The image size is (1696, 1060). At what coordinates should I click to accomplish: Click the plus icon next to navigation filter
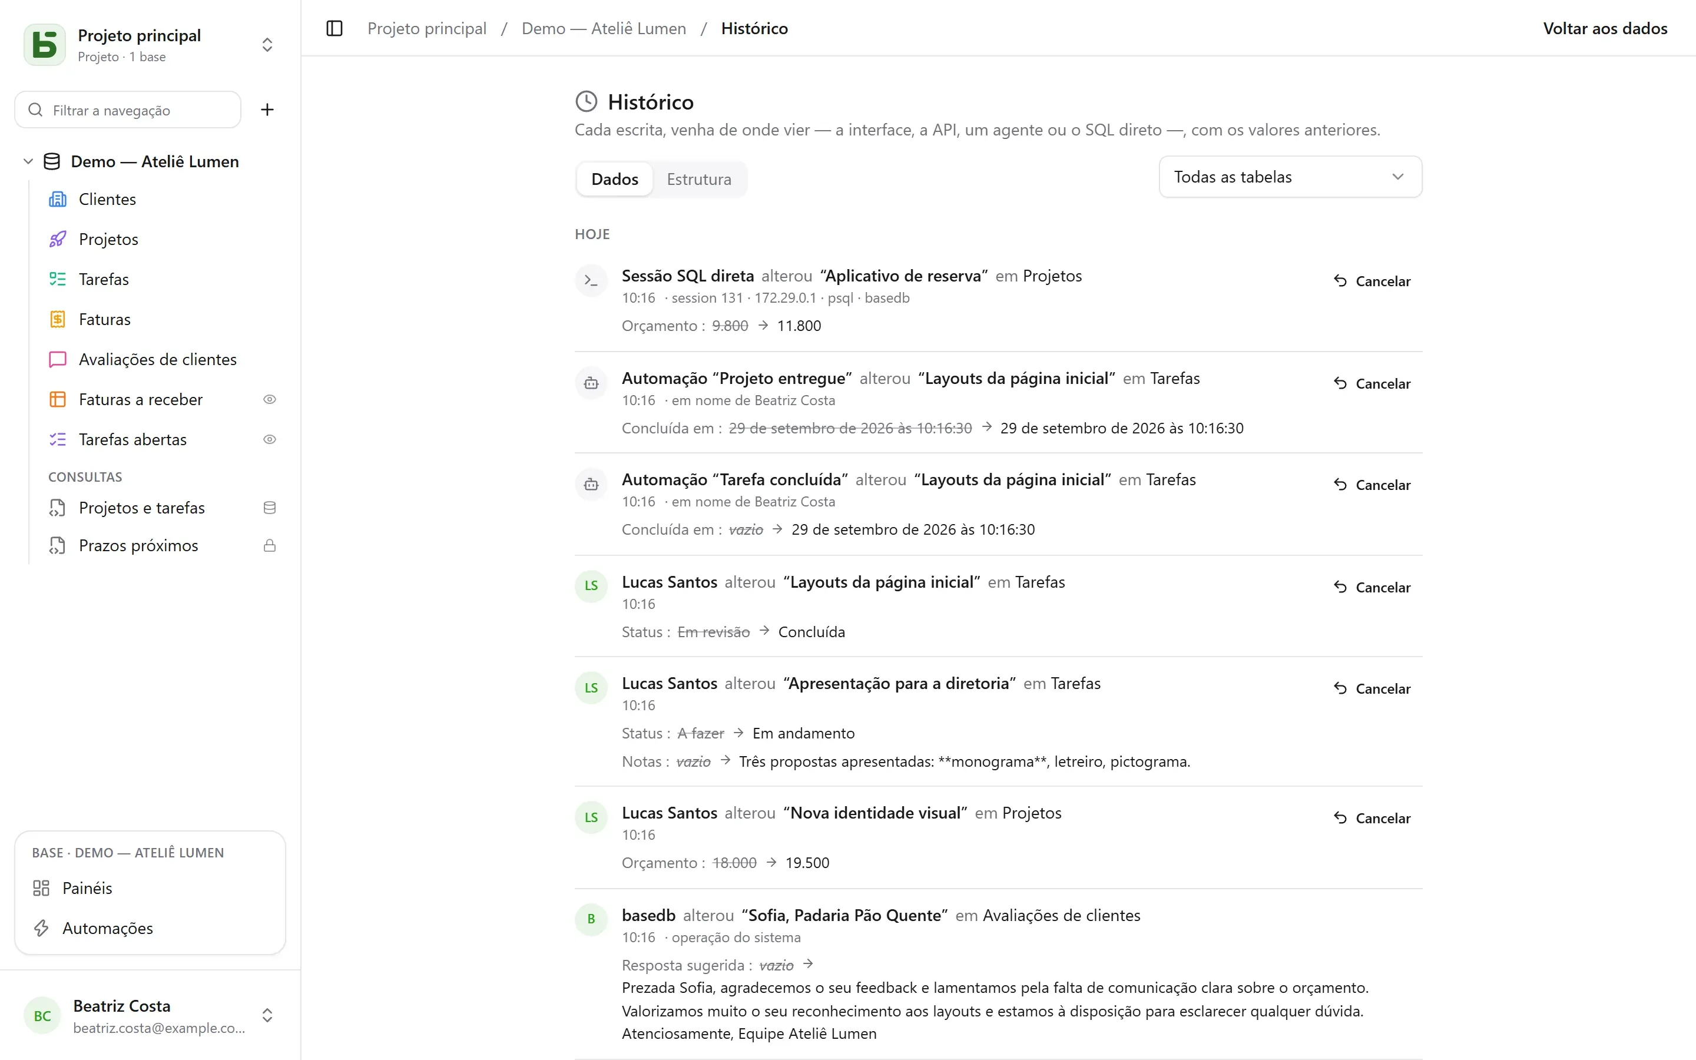click(267, 110)
